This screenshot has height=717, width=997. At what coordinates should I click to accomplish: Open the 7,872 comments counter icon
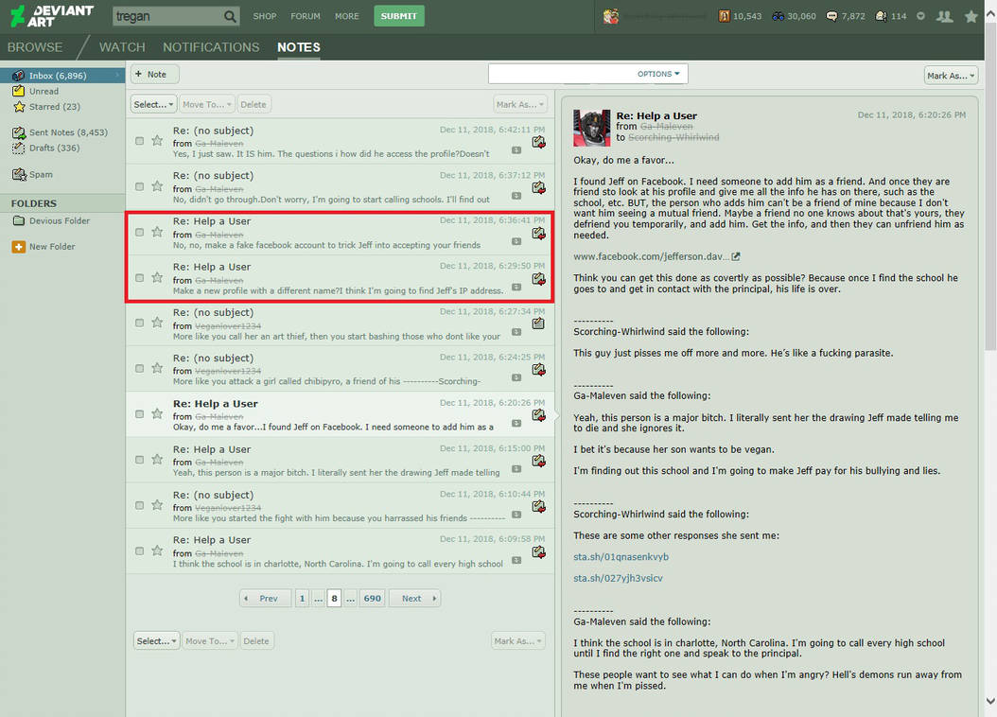point(831,16)
